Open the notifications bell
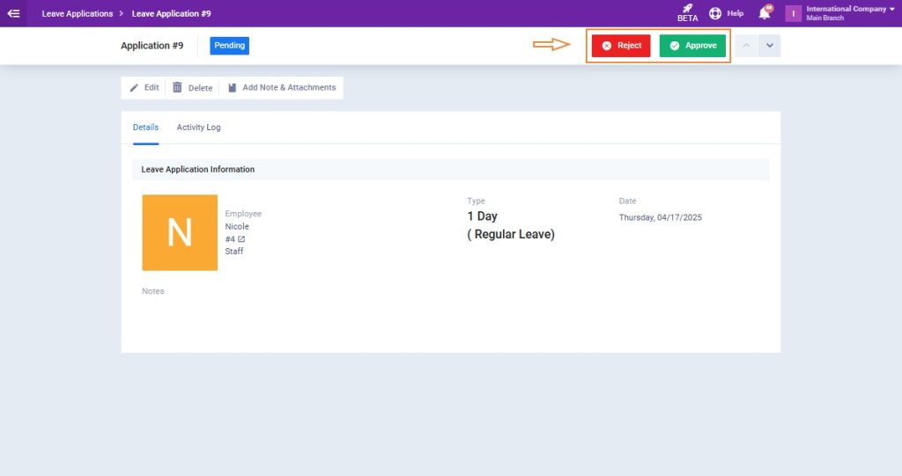Image resolution: width=902 pixels, height=476 pixels. 765,12
